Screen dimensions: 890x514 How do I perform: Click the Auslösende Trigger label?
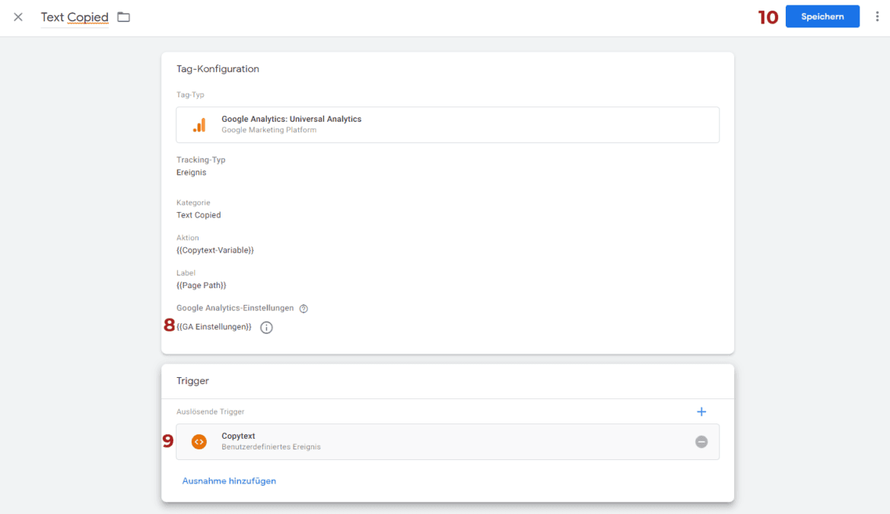pos(211,412)
